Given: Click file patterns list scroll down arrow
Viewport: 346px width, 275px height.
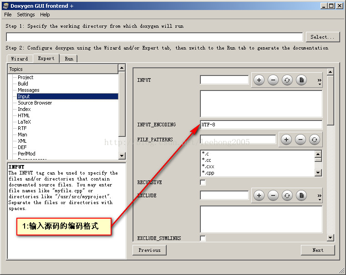Looking at the screenshot, I should [318, 173].
